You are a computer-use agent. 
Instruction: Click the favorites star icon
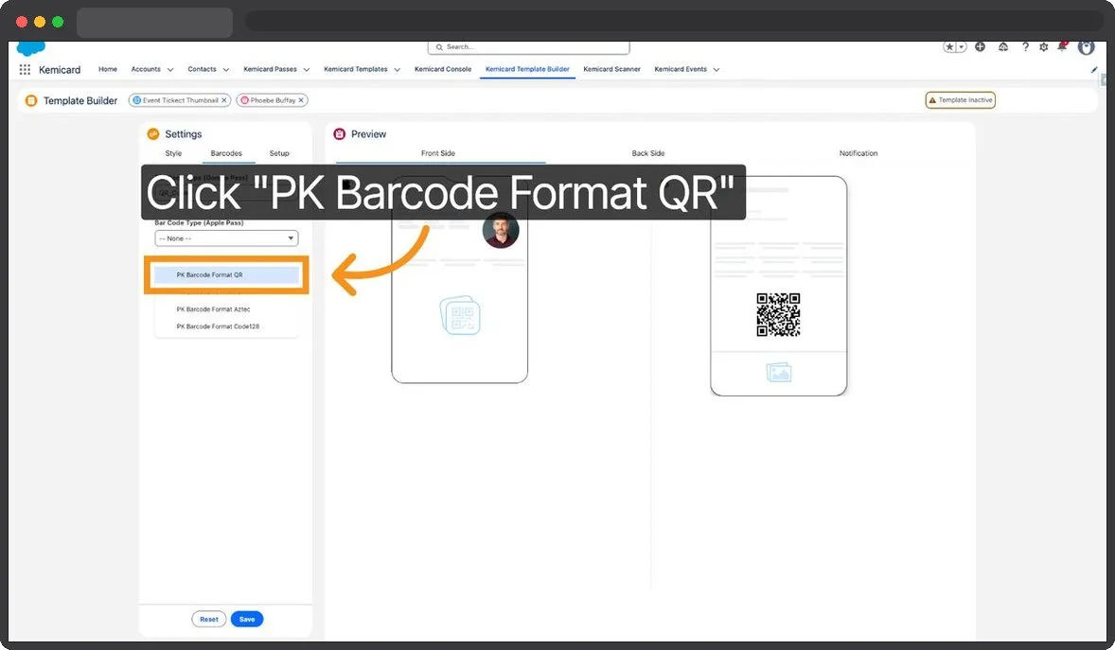[x=949, y=47]
